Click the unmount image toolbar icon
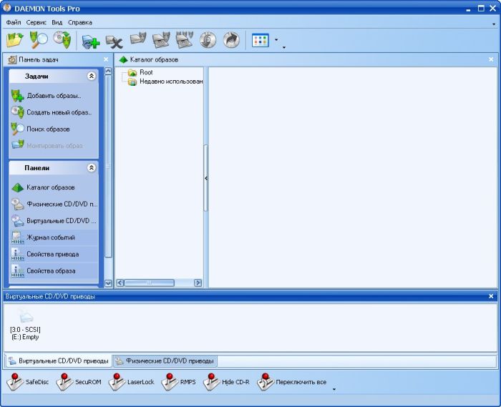 tap(161, 40)
